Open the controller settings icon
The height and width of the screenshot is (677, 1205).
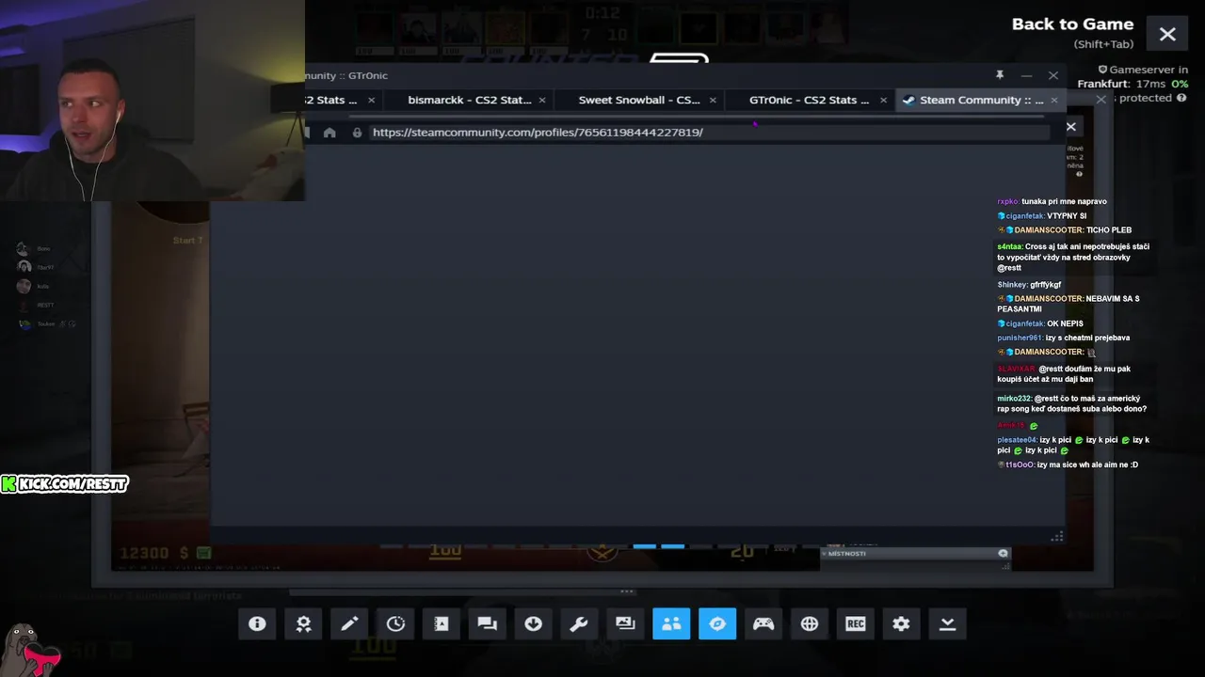(x=763, y=623)
